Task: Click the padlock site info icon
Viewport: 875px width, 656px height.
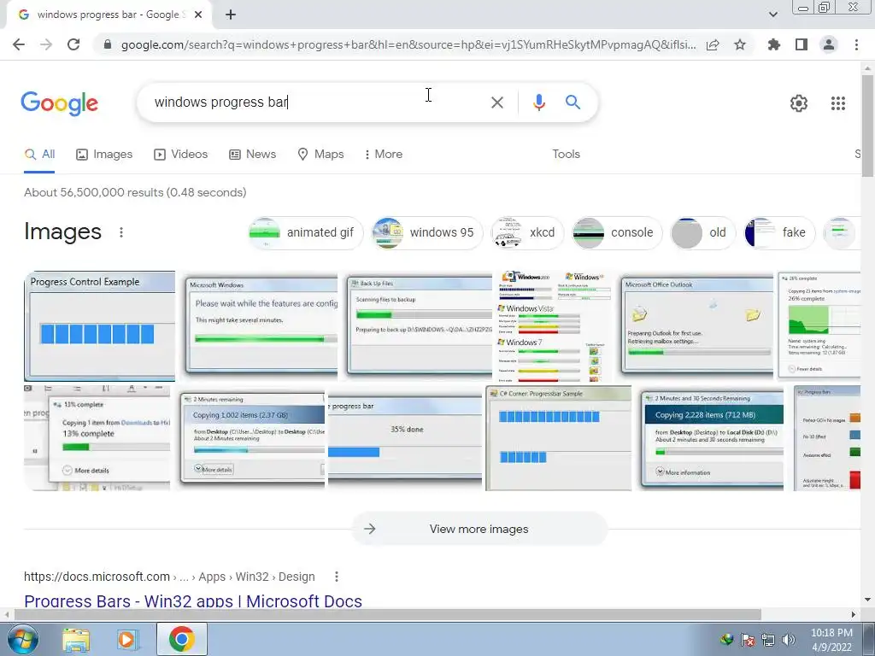Action: pyautogui.click(x=108, y=44)
